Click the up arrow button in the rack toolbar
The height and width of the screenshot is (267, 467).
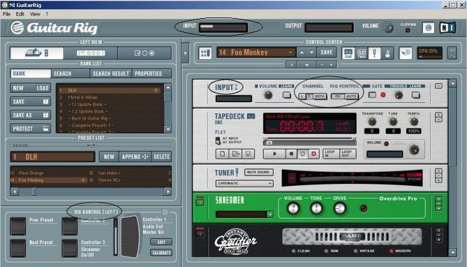306,65
